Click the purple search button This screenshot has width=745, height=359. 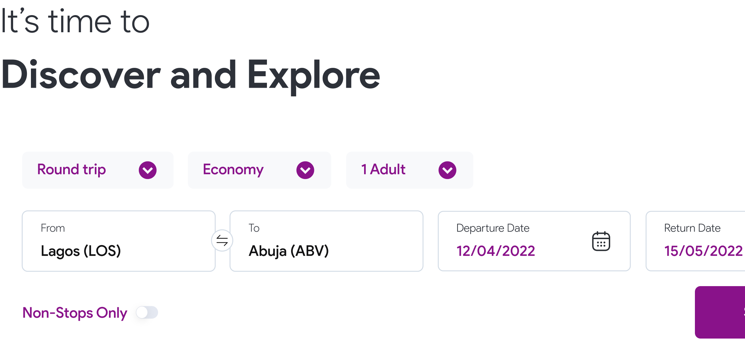click(x=720, y=312)
